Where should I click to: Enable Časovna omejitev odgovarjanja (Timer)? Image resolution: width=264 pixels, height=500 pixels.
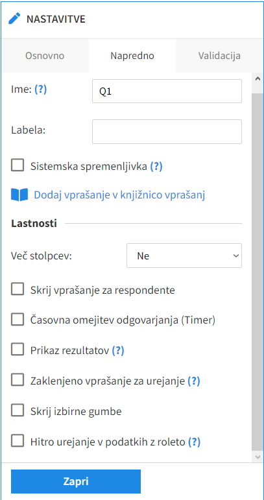coord(18,320)
